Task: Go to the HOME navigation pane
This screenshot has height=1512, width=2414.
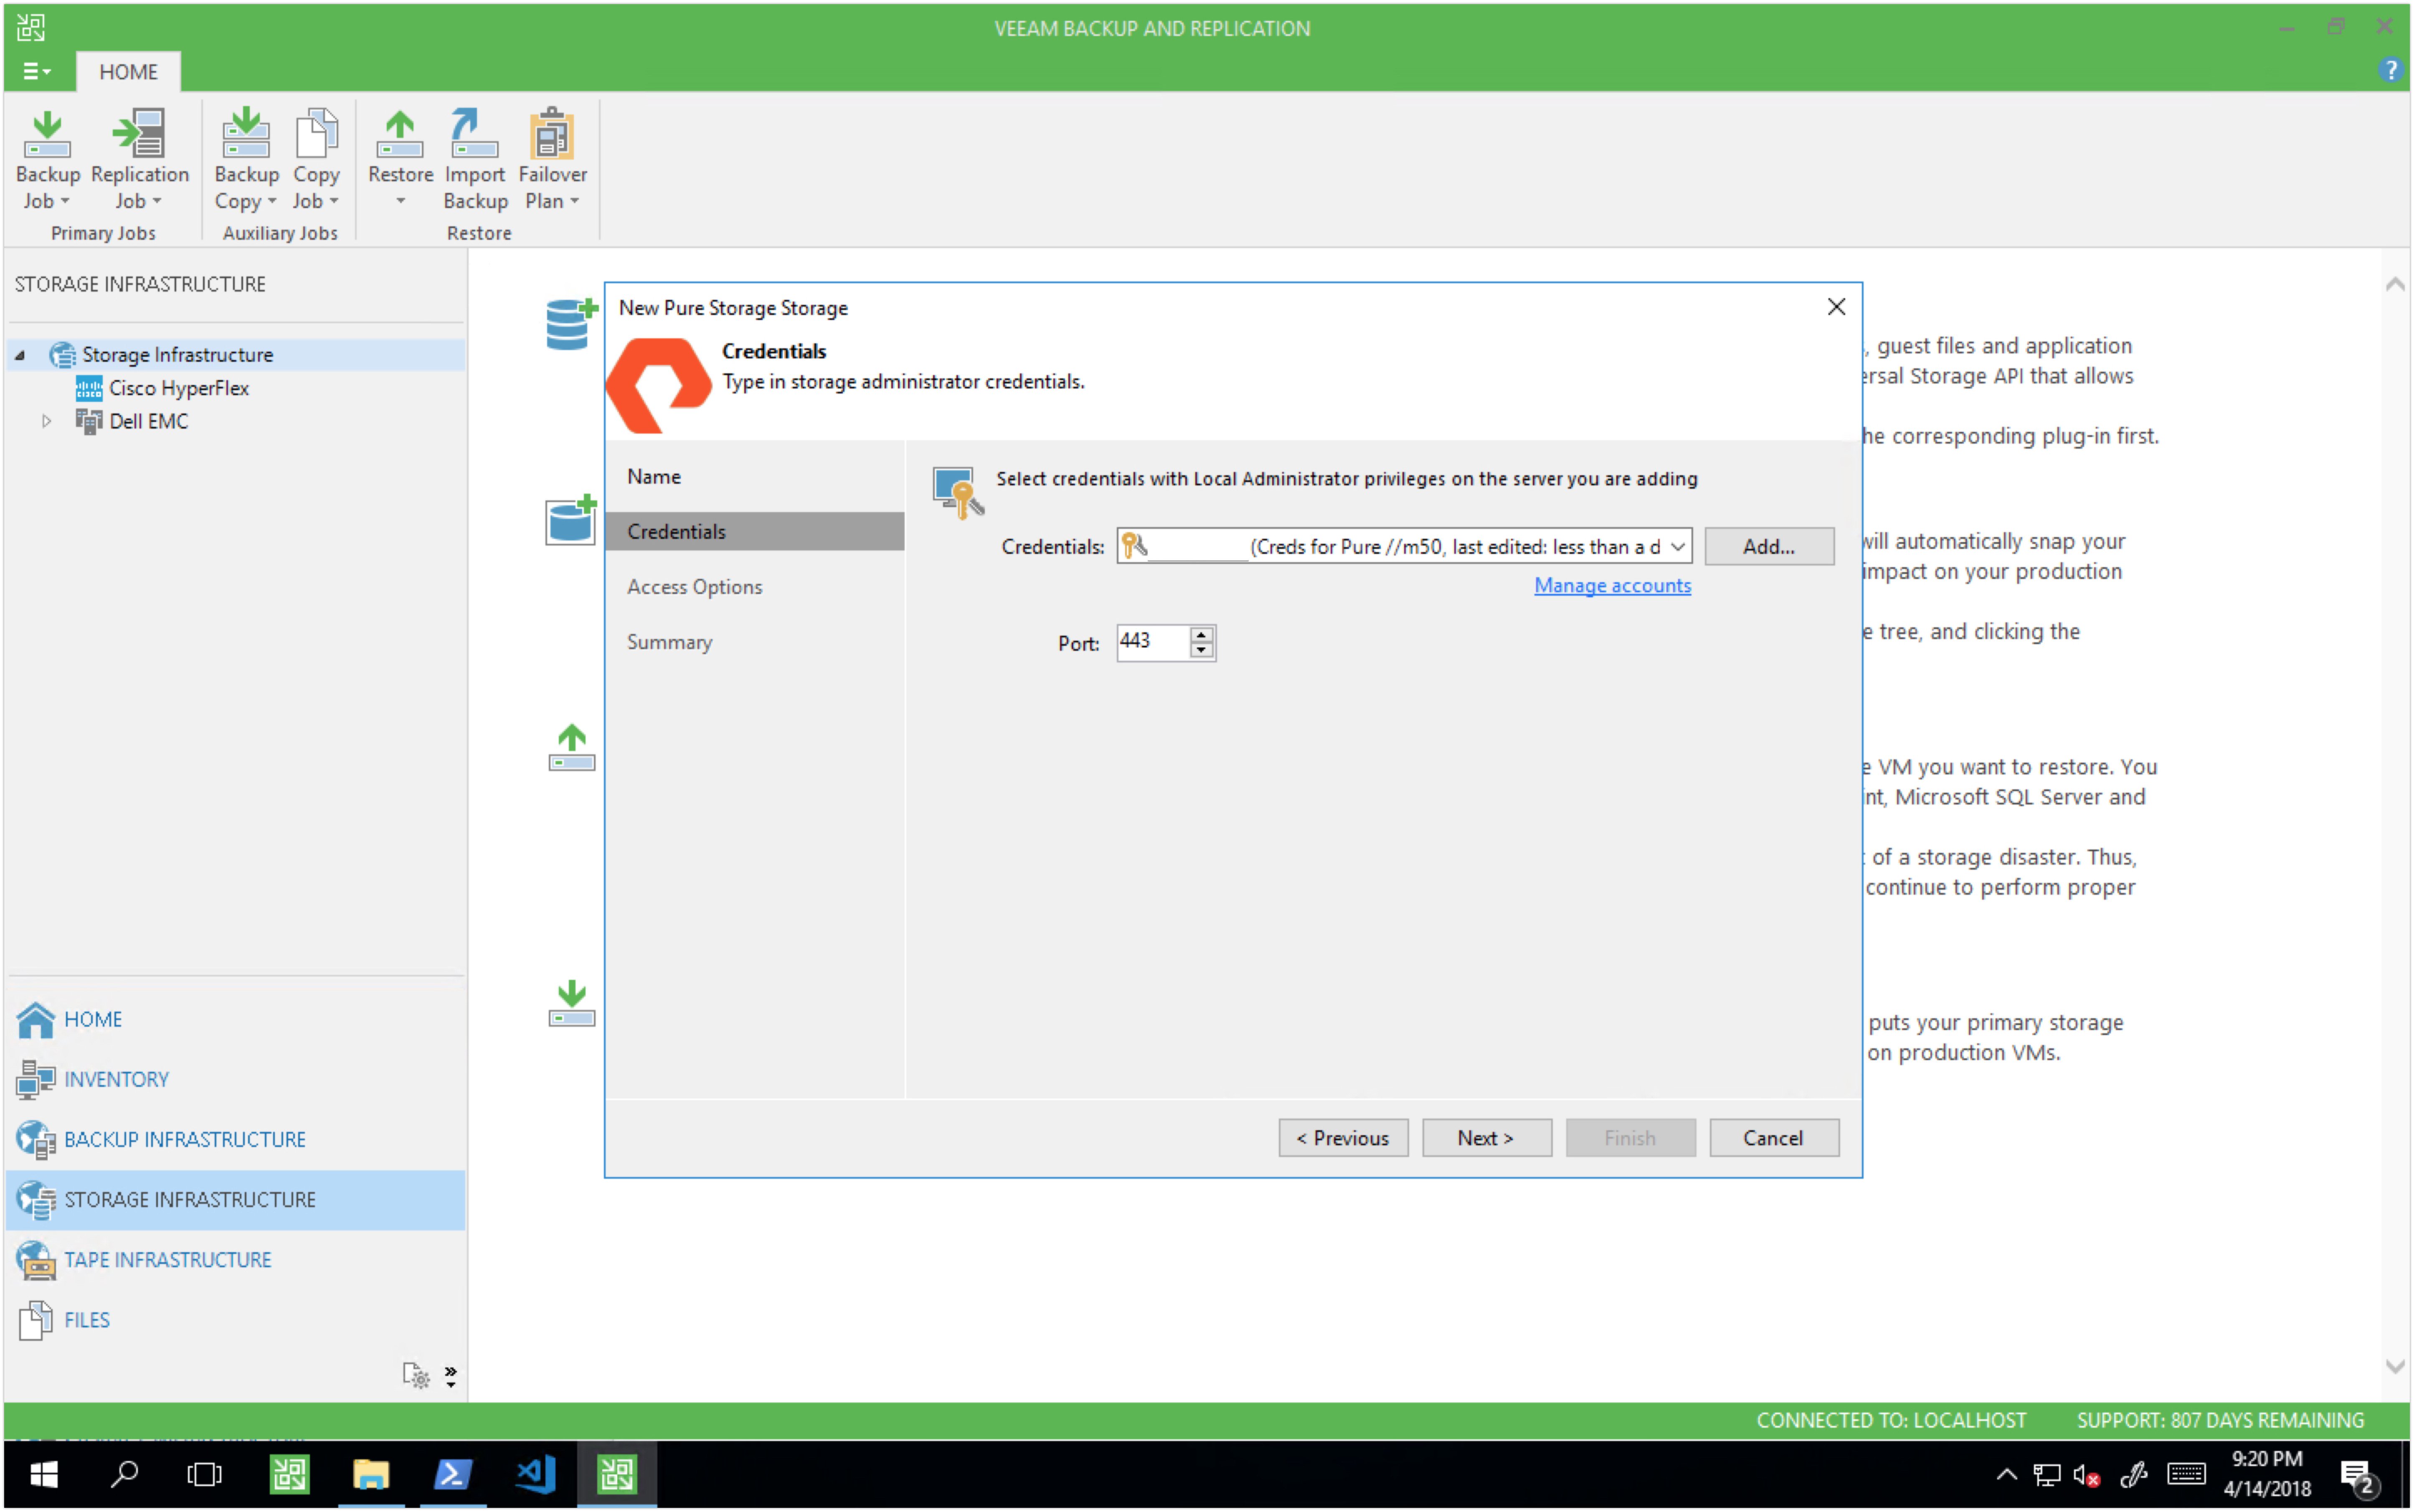Action: [x=93, y=1019]
